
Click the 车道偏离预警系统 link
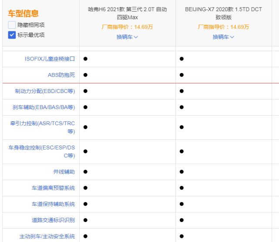tap(54, 188)
